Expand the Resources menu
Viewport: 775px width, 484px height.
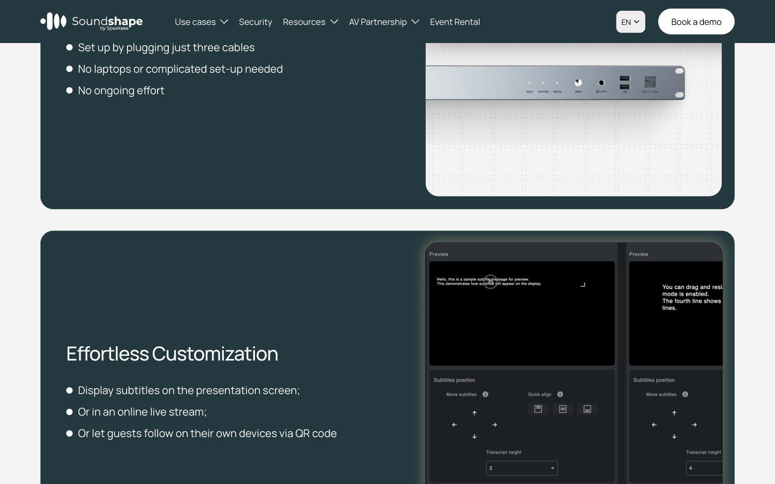(x=310, y=22)
